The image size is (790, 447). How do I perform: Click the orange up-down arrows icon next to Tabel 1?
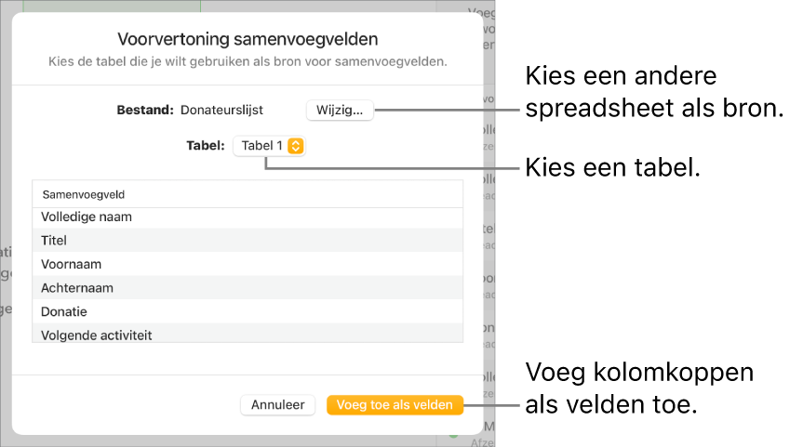295,146
